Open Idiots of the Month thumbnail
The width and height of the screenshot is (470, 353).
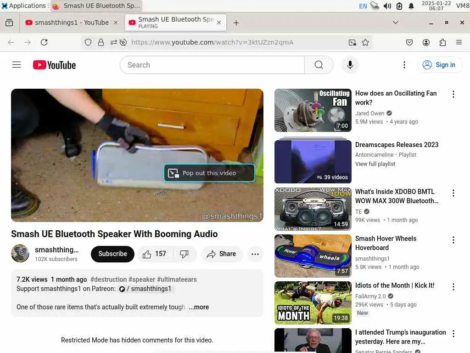tap(313, 302)
